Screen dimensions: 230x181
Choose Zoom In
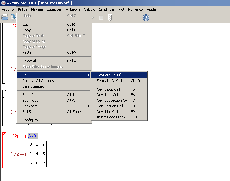click(x=54, y=95)
